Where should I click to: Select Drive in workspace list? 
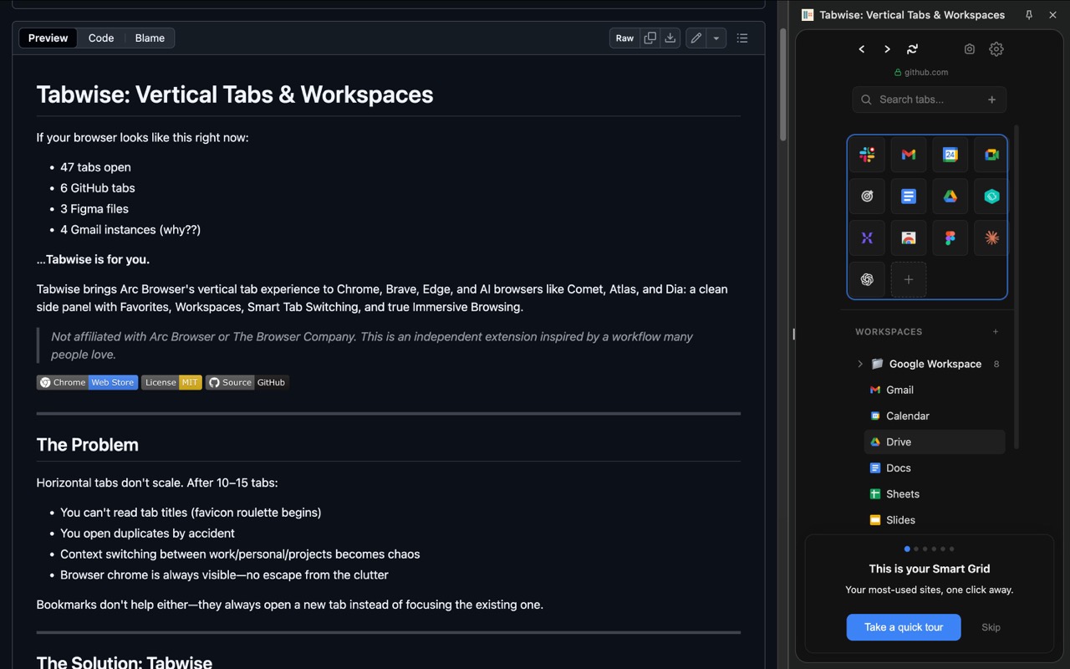(x=935, y=442)
